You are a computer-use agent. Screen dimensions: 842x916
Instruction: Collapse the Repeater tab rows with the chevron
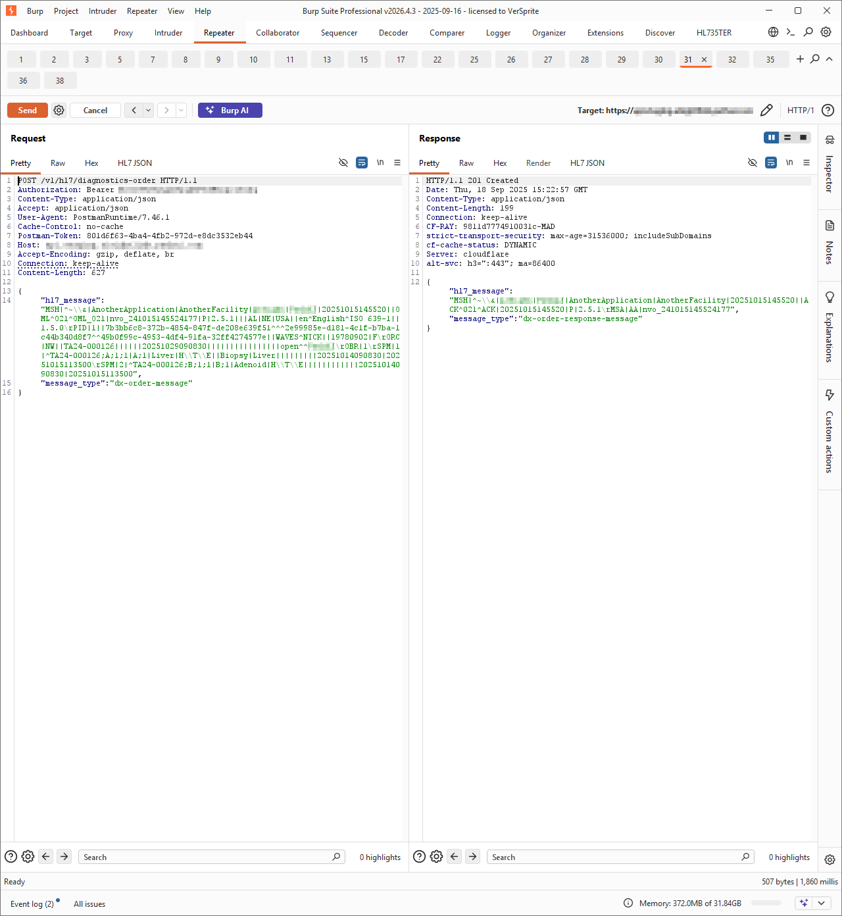pos(830,59)
